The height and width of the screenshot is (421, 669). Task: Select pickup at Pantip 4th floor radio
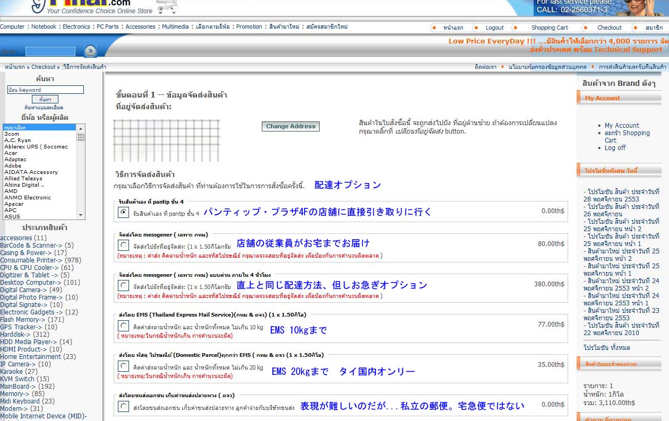[x=123, y=212]
